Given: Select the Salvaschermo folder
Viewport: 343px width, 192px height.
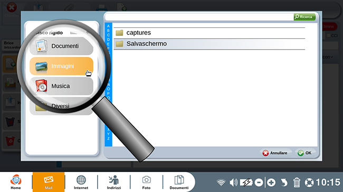Looking at the screenshot, I should [x=209, y=44].
